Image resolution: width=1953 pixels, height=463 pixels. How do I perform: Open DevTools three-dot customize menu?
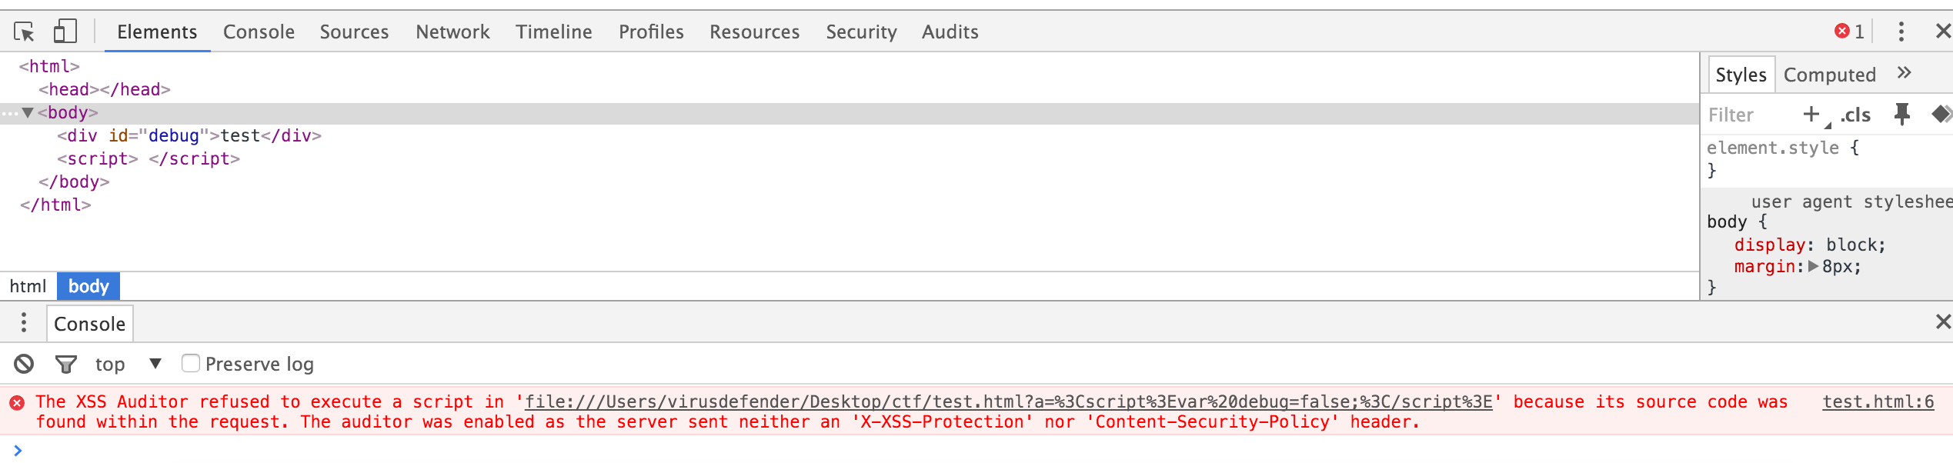pyautogui.click(x=1901, y=32)
